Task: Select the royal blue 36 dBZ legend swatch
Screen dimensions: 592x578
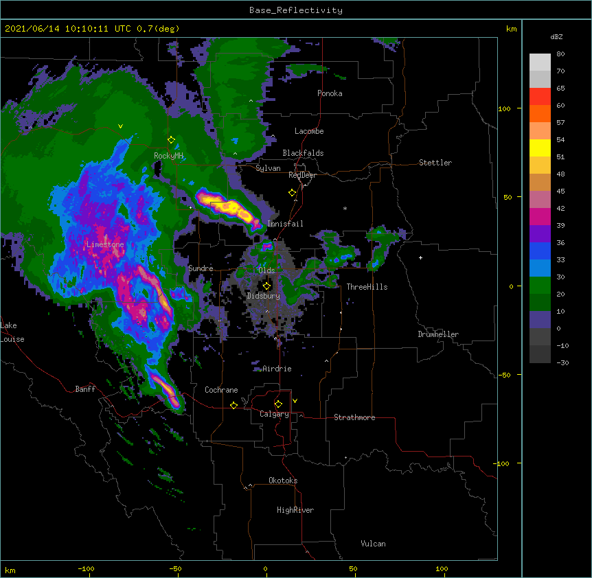Action: [x=540, y=251]
